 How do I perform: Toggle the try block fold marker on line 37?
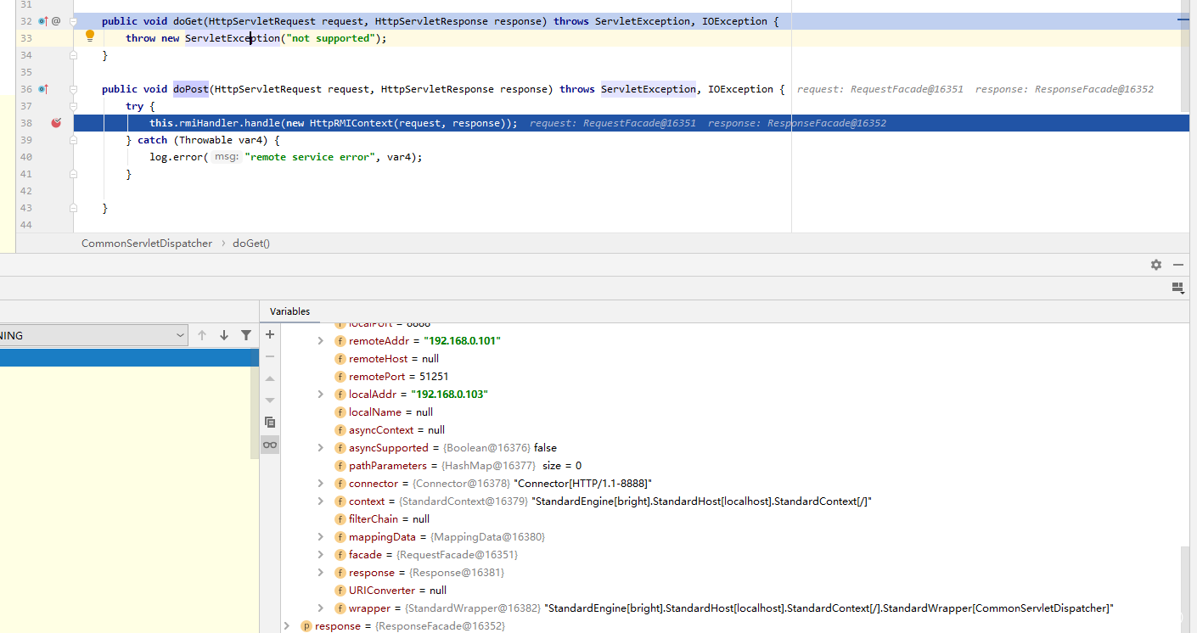click(74, 106)
